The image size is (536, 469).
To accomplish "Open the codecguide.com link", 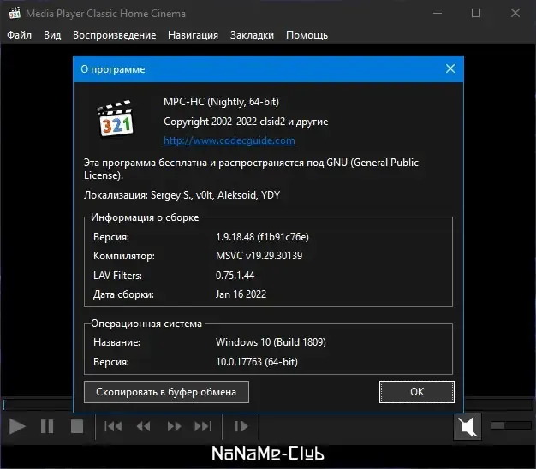I will (x=229, y=140).
